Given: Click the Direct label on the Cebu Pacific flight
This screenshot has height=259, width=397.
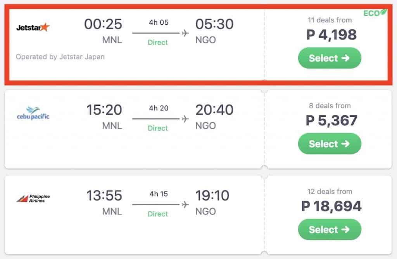Looking at the screenshot, I should click(x=158, y=129).
